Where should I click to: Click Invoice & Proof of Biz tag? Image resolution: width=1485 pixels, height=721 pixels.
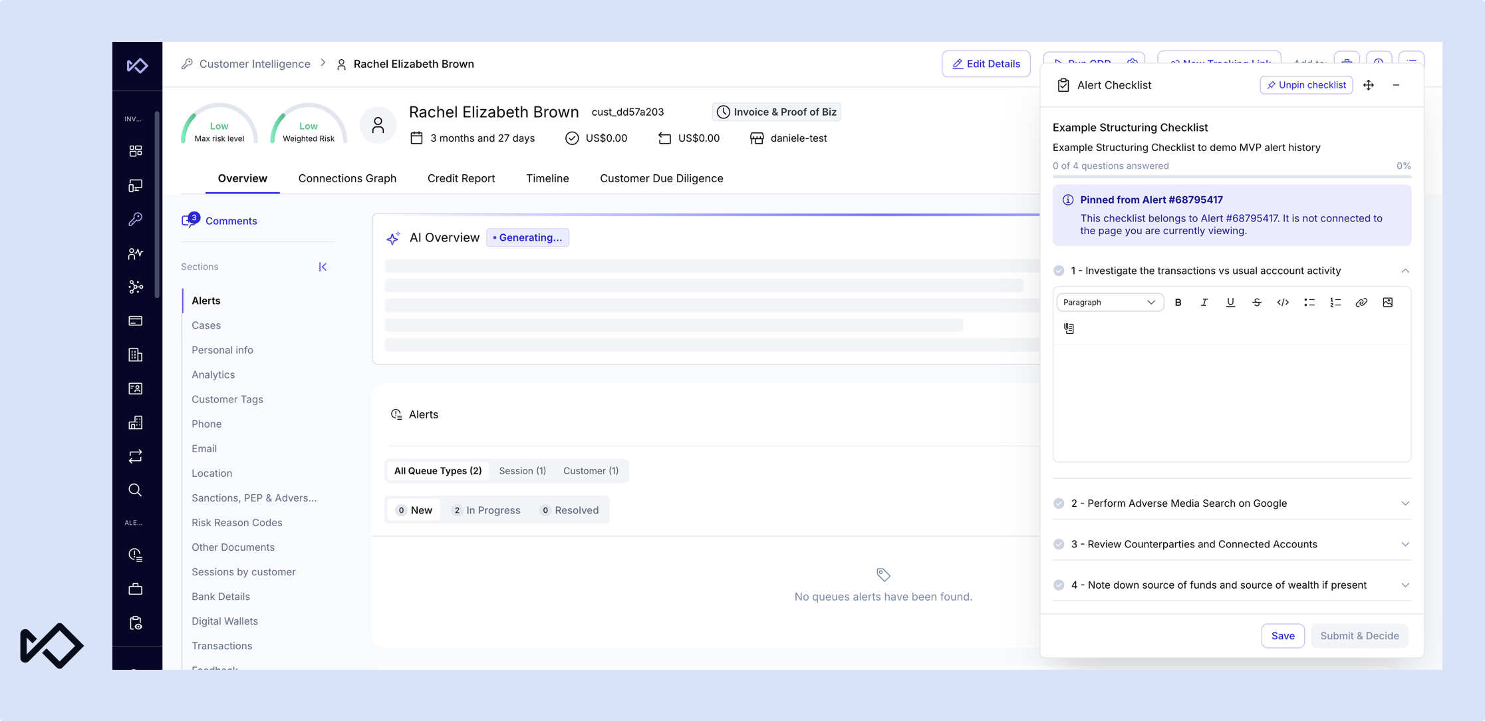click(776, 112)
